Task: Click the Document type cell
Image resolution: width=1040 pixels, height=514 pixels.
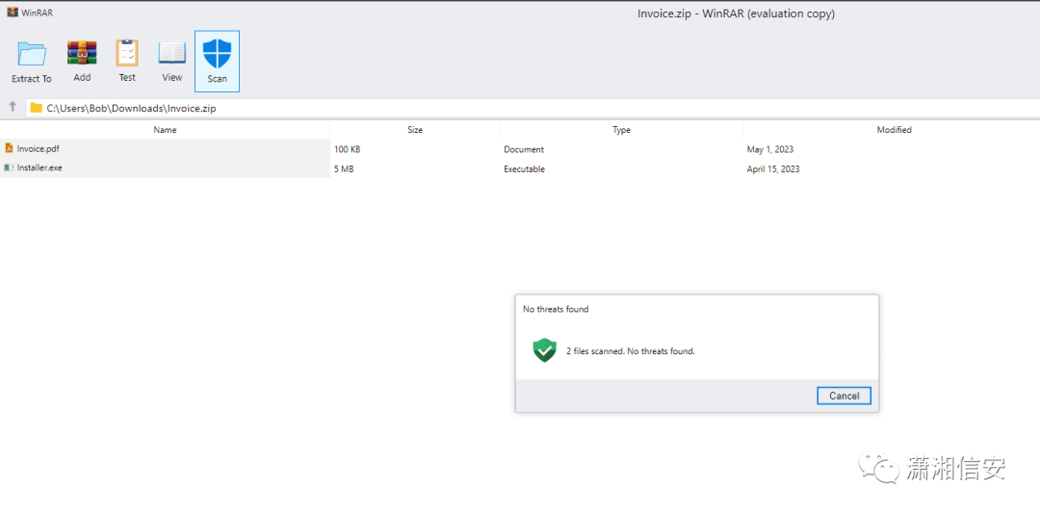Action: [x=524, y=150]
